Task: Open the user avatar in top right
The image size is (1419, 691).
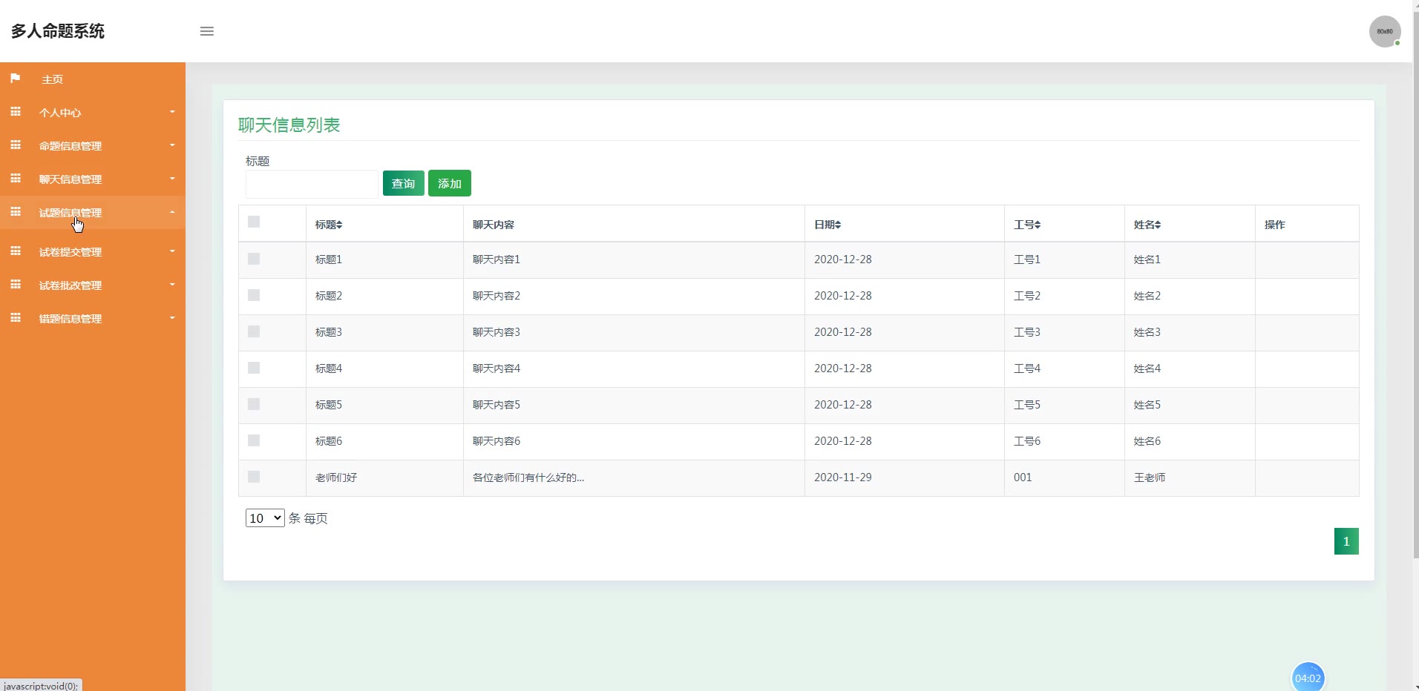Action: (x=1385, y=31)
